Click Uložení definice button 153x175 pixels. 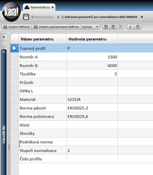coord(17,27)
